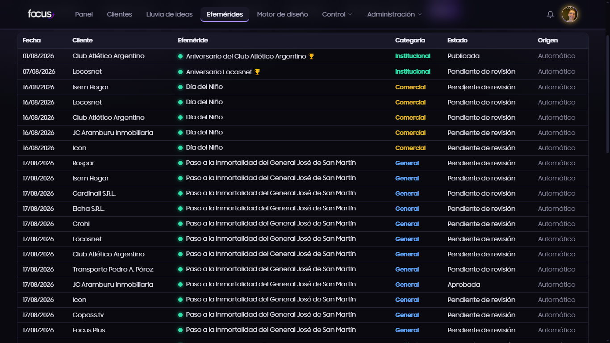Click the Estado column header
Screen dimensions: 610x343
click(x=457, y=40)
